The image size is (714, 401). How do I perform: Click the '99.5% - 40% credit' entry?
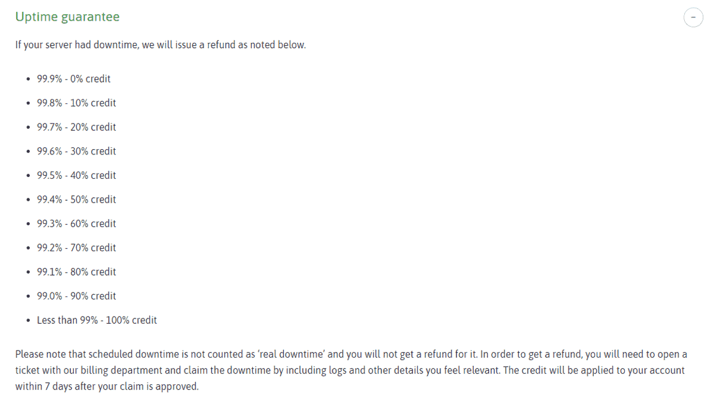coord(76,175)
